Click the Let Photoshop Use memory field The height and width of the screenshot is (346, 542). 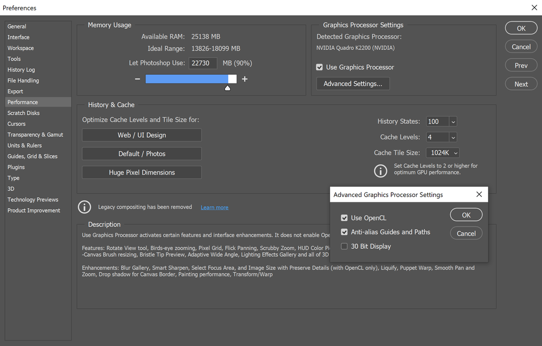tap(203, 63)
